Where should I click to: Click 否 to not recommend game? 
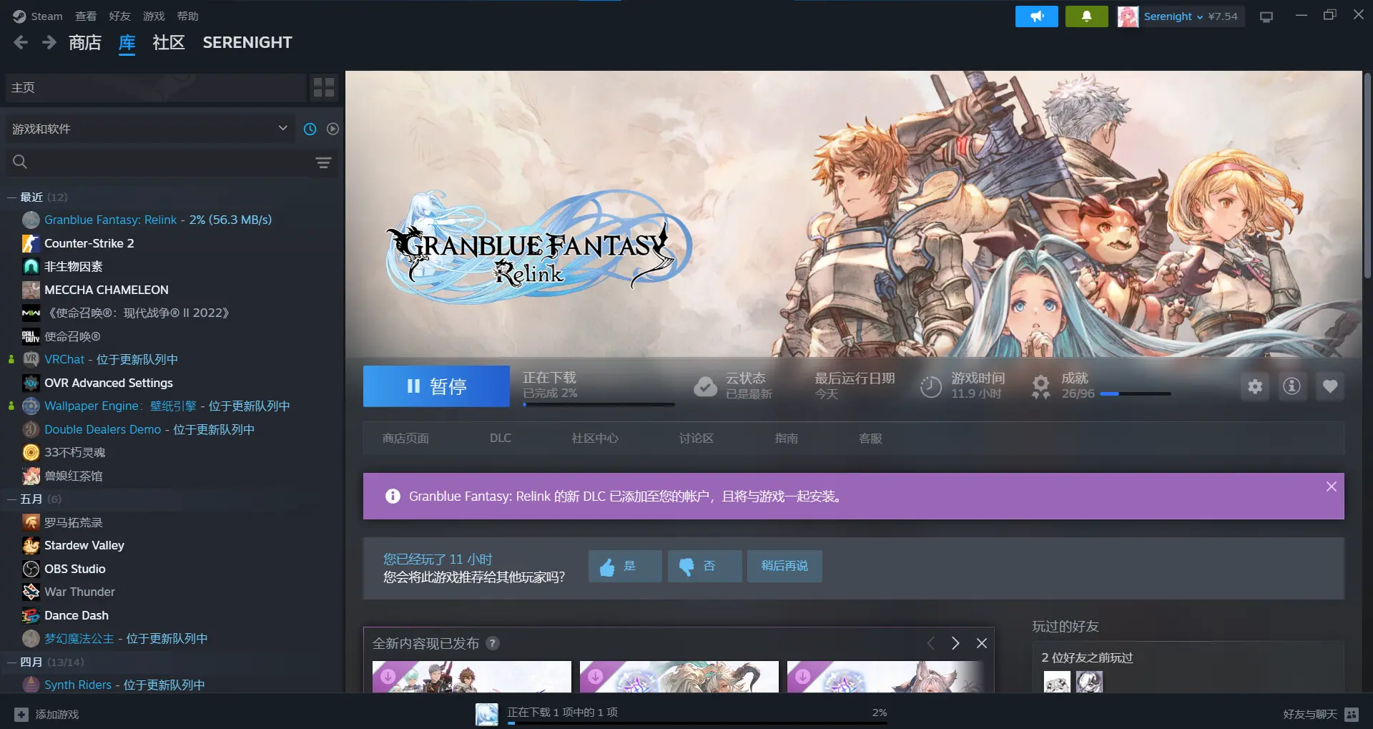704,566
